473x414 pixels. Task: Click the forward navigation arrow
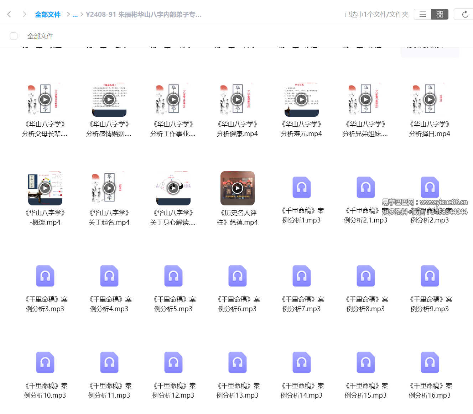click(24, 14)
